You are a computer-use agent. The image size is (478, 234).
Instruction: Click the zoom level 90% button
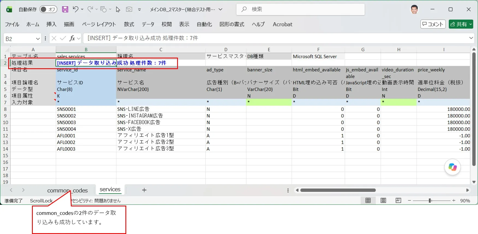[465, 201]
